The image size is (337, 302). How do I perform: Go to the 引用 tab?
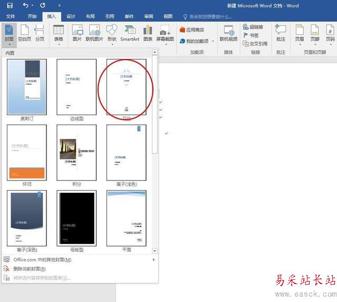click(110, 16)
